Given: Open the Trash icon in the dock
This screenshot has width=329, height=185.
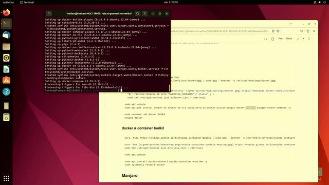Looking at the screenshot, I should pyautogui.click(x=6, y=118).
